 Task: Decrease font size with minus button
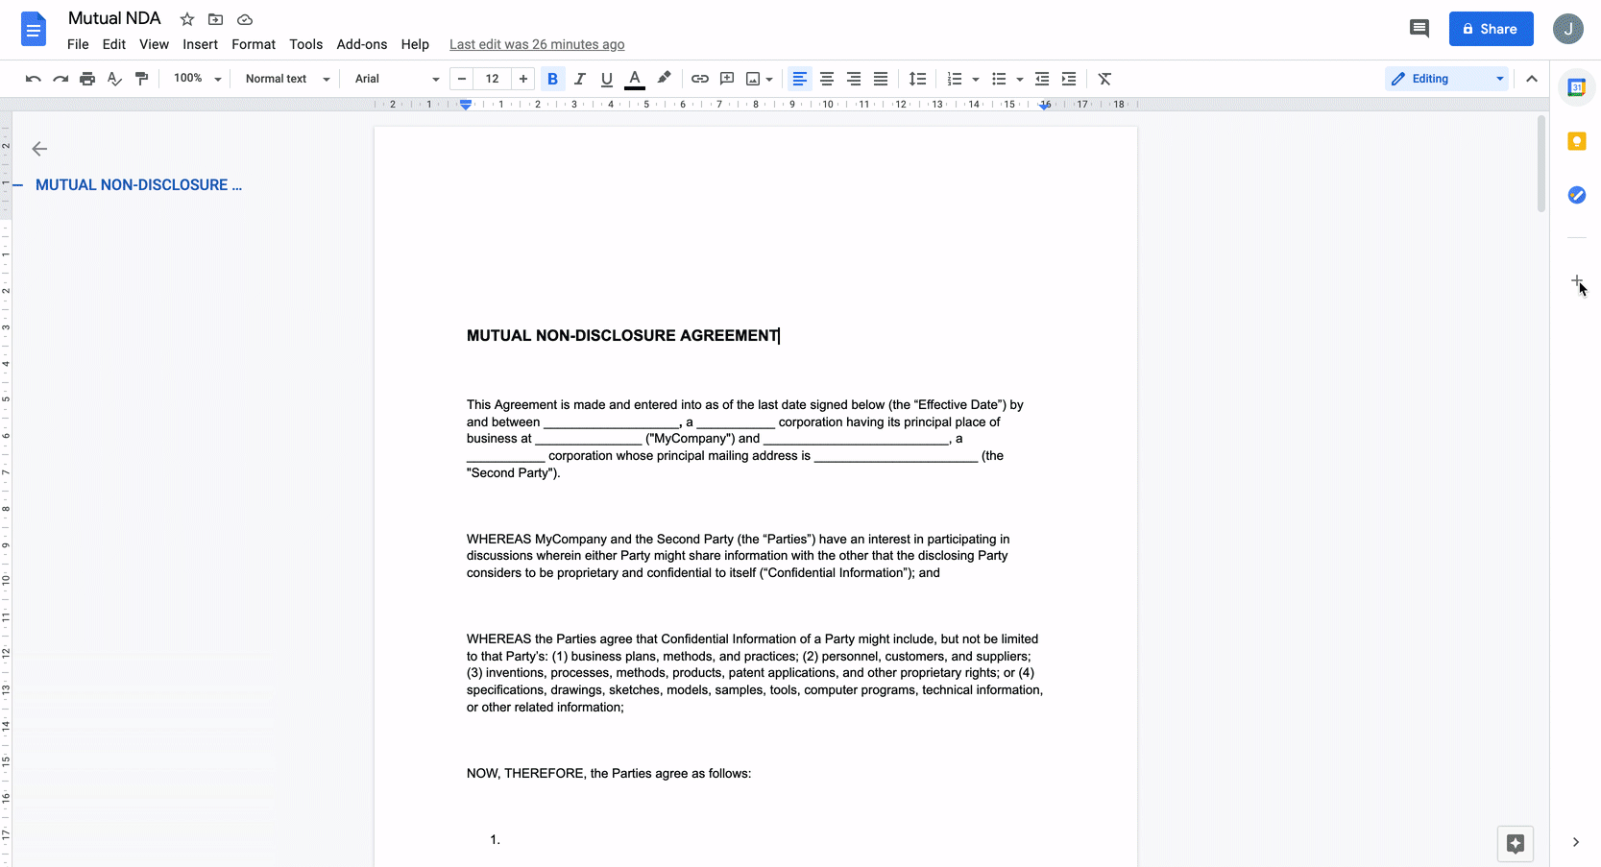point(462,79)
